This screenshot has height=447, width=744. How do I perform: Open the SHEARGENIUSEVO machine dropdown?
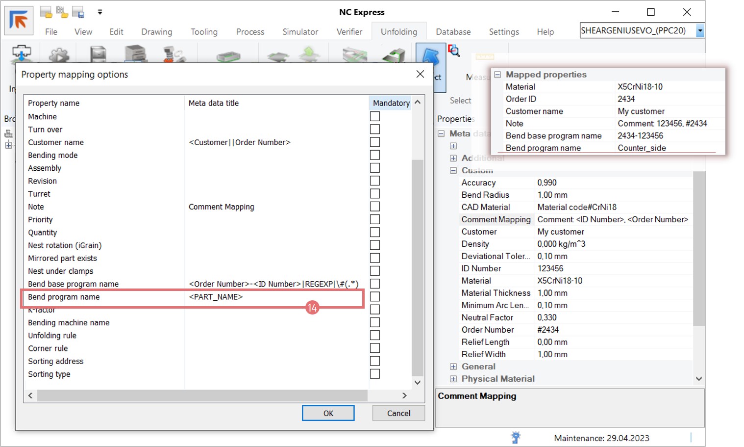(700, 30)
